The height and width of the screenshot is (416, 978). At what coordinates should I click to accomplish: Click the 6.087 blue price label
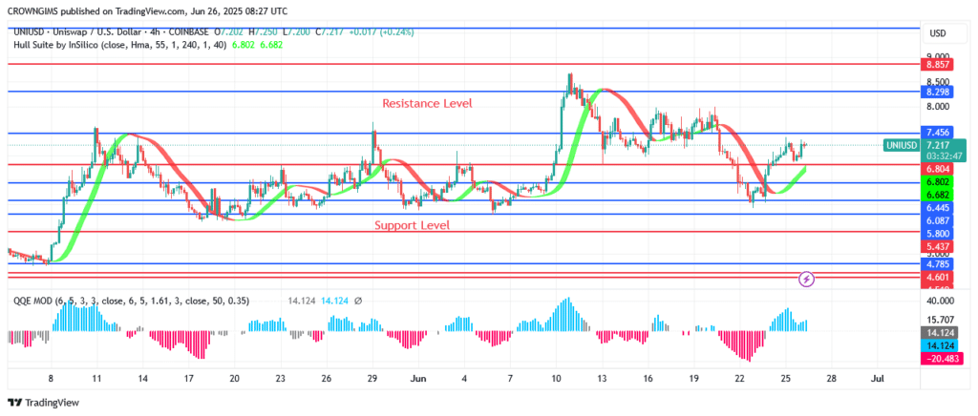point(938,220)
